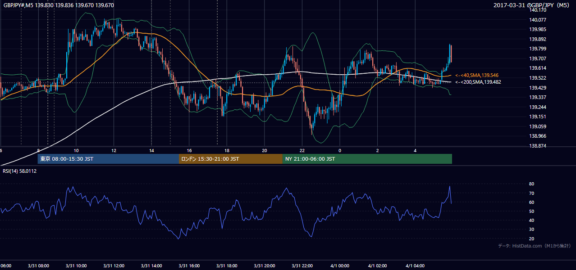576x270 pixels.
Task: Click the London session bar ロンドン 15:30-21:00 JST
Action: [231, 159]
